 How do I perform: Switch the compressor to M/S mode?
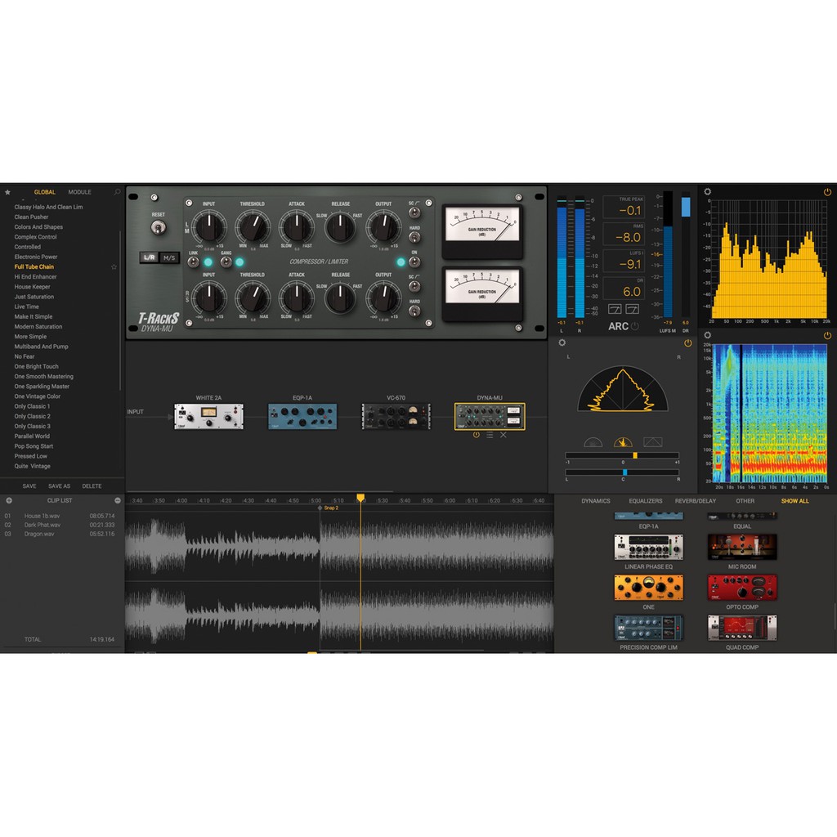[169, 257]
